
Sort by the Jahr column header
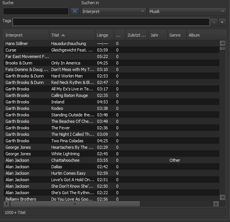click(158, 35)
